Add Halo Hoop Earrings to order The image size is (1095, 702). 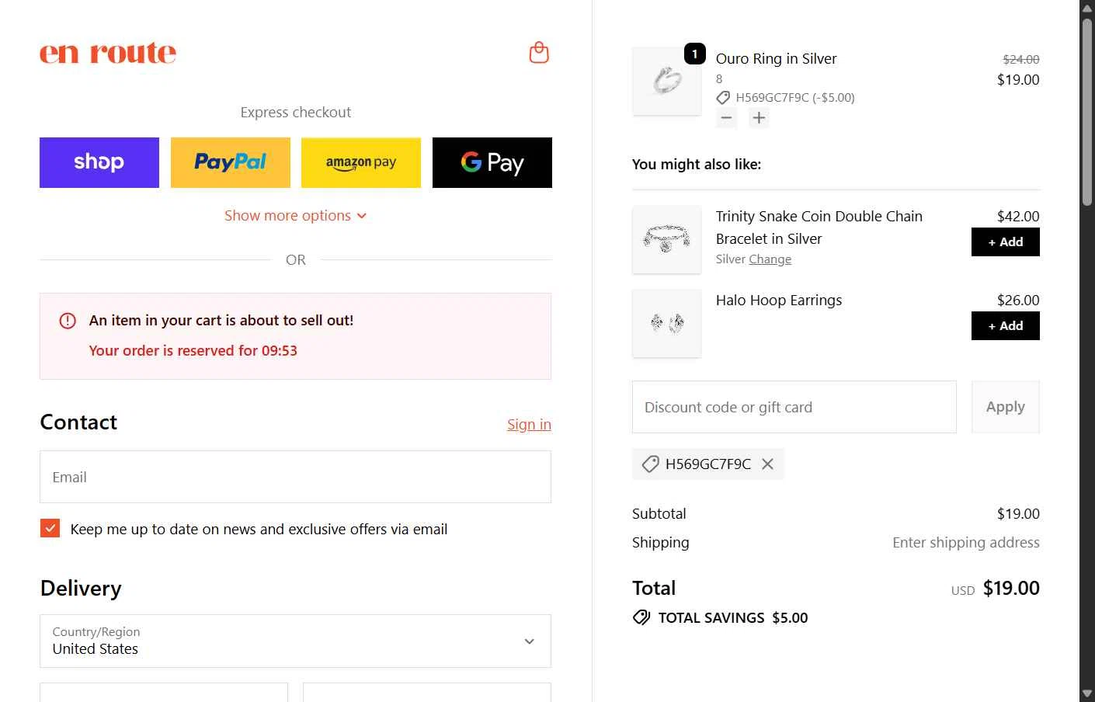point(1006,326)
